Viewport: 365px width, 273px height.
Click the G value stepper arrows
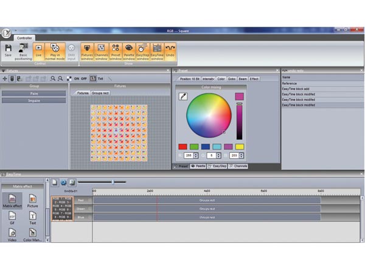click(x=218, y=155)
